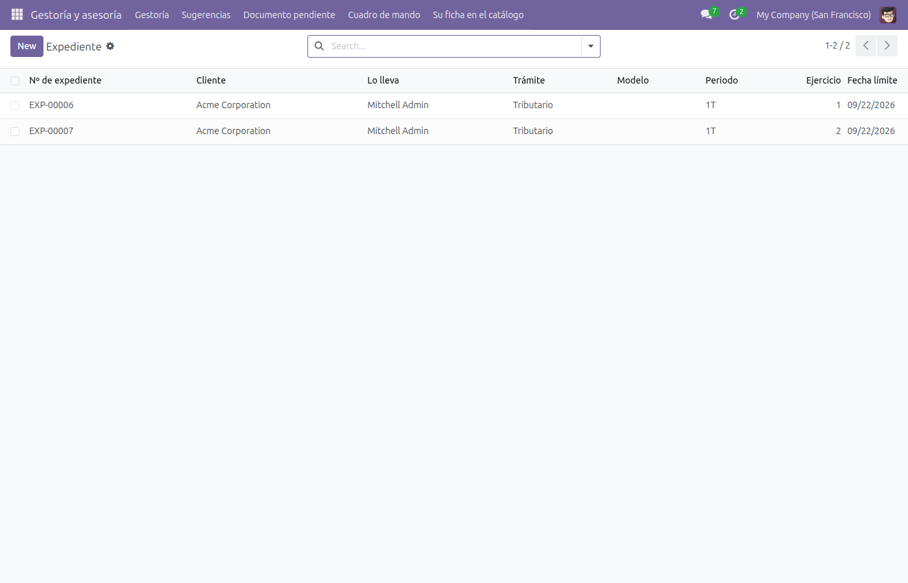The image size is (908, 583).
Task: Sort by Modelo column header
Action: (x=633, y=80)
